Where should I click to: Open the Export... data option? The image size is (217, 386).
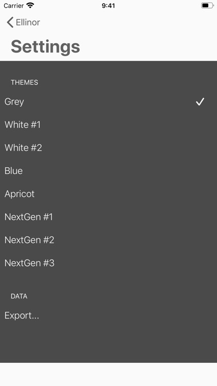[x=109, y=315]
